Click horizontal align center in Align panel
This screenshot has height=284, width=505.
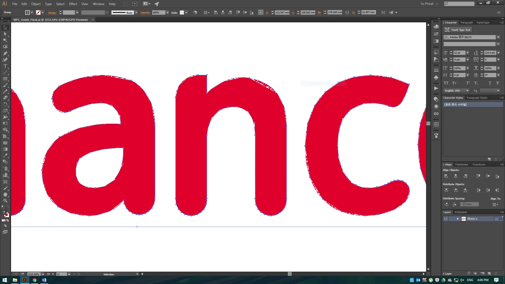click(456, 176)
